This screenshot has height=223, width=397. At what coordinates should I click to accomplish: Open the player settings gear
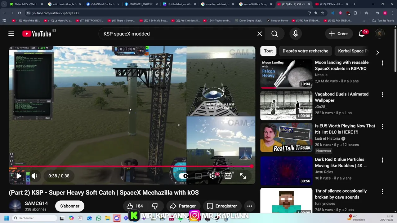[213, 176]
